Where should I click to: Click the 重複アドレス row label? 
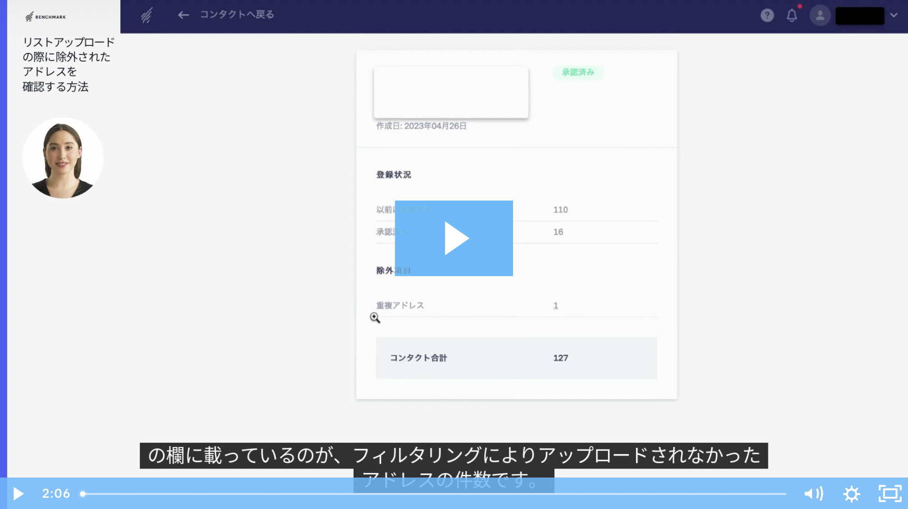coord(400,306)
